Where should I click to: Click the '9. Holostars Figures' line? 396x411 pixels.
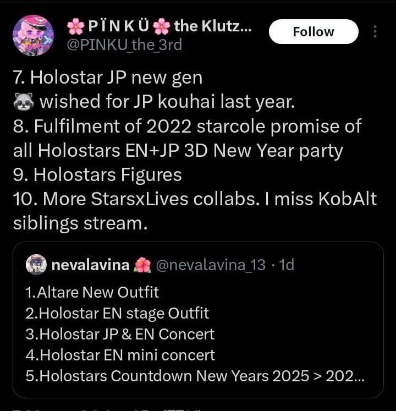(x=97, y=175)
